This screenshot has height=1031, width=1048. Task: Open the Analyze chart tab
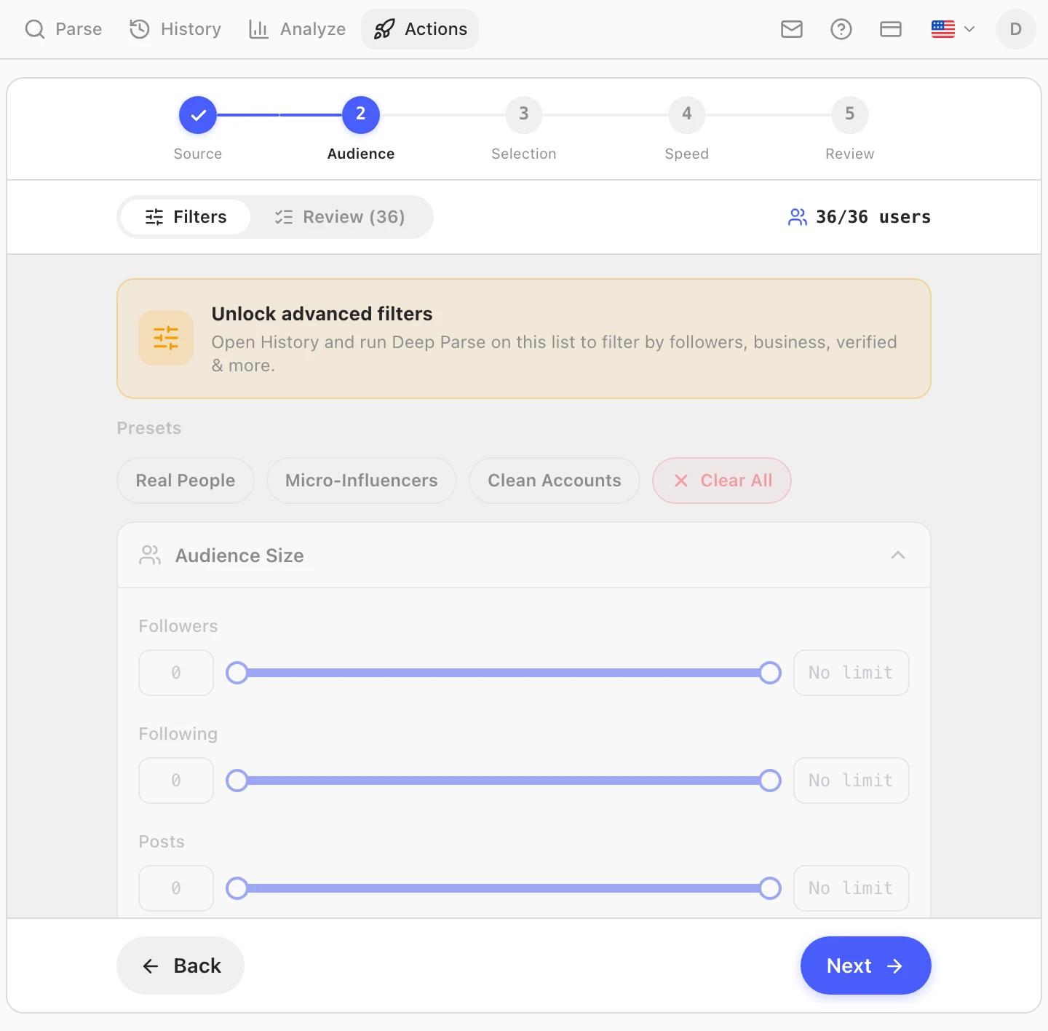(297, 29)
